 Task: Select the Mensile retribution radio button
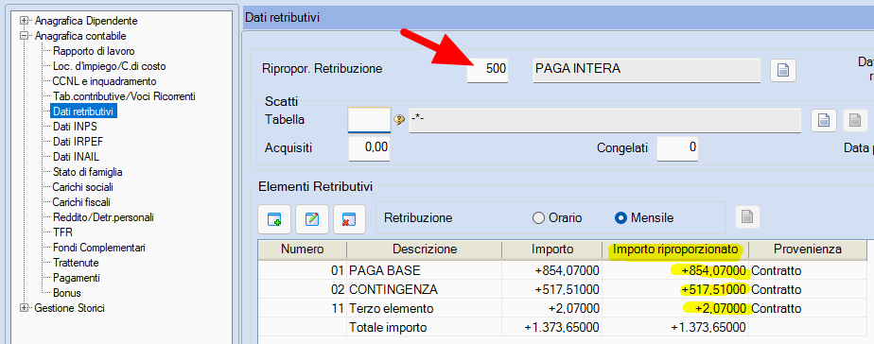(x=621, y=218)
